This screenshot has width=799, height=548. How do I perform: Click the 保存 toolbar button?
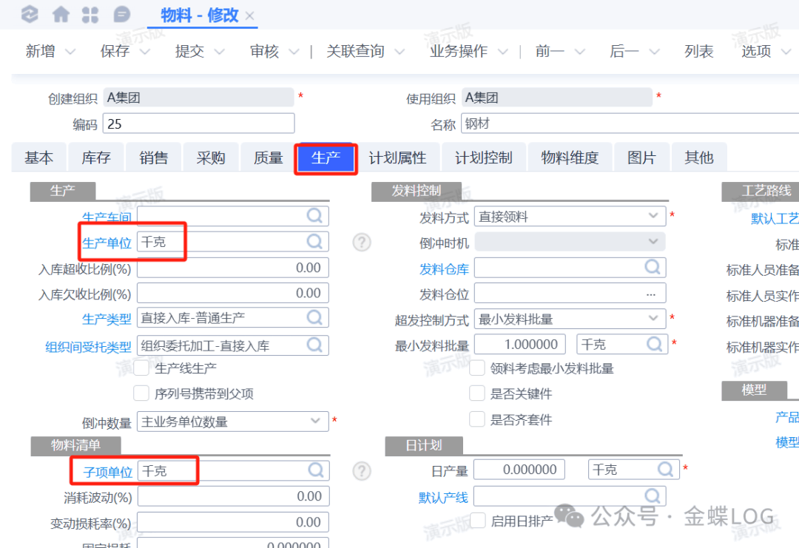115,51
